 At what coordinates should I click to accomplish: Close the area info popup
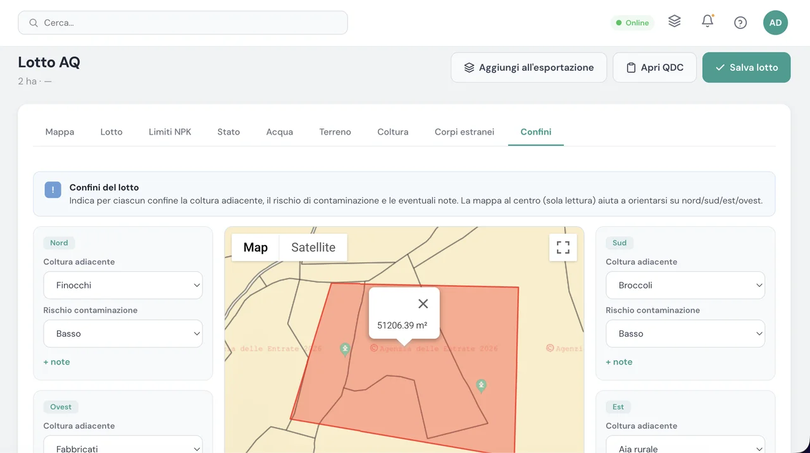423,304
